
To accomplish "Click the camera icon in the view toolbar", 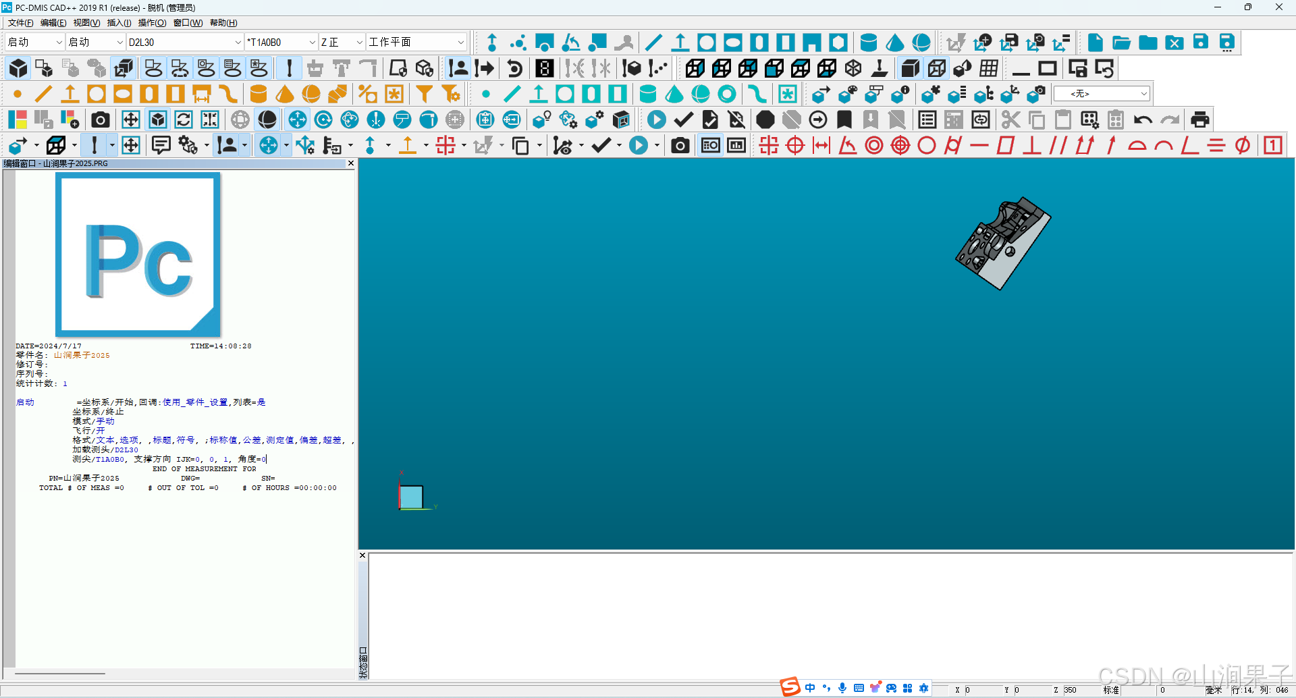I will [x=101, y=119].
